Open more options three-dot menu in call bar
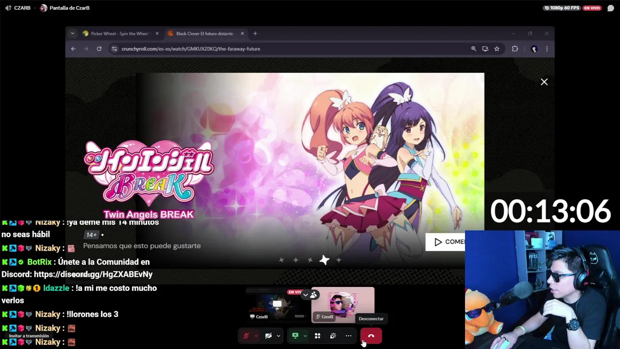The height and width of the screenshot is (349, 620). [348, 336]
